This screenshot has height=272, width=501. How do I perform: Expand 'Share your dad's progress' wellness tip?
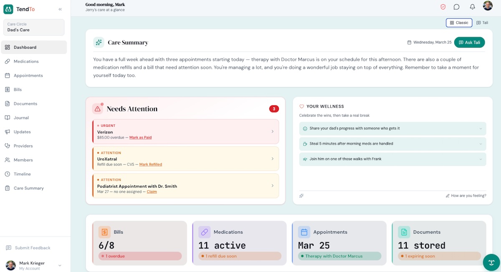[392, 128]
